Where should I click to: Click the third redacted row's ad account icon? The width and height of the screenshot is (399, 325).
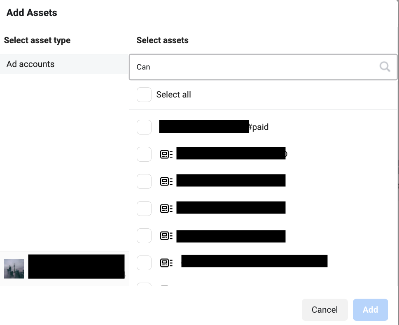tap(166, 209)
